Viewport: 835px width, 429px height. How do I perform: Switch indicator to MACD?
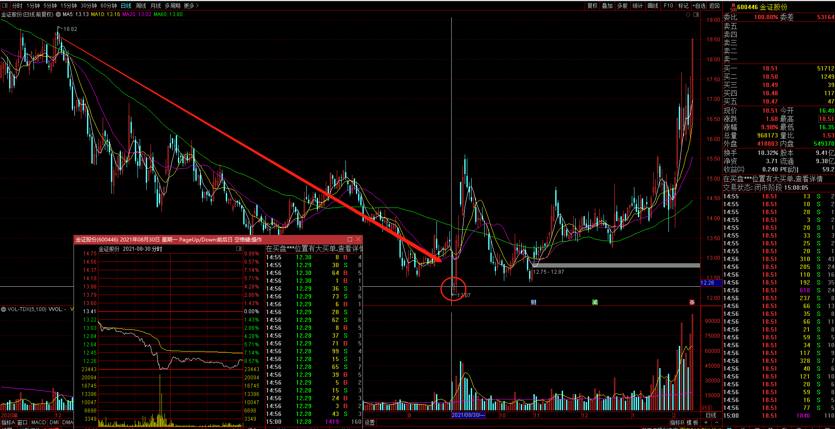pyautogui.click(x=39, y=422)
